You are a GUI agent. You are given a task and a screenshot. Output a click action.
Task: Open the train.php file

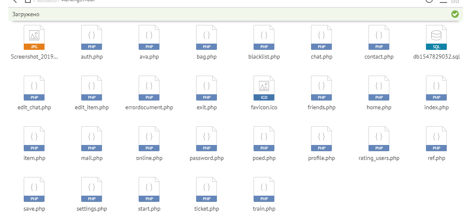click(264, 190)
